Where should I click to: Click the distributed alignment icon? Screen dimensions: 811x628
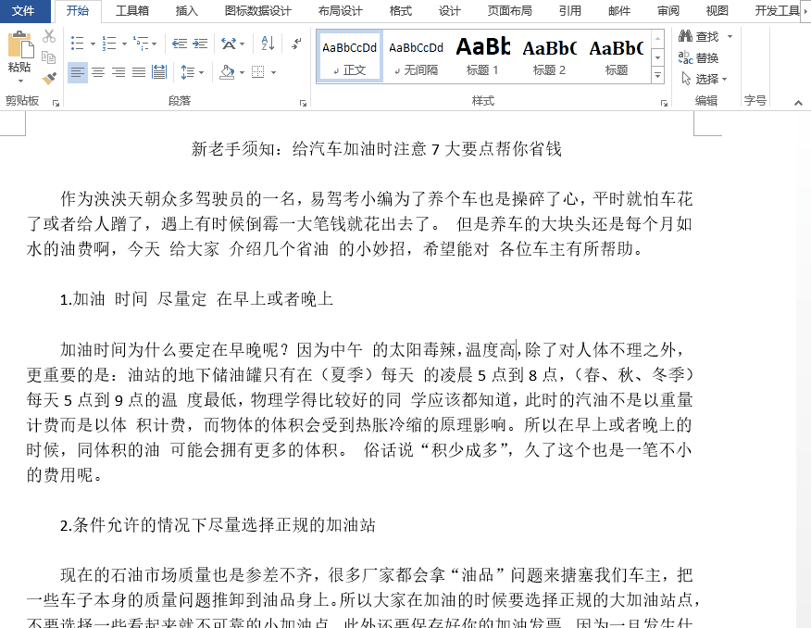[159, 72]
